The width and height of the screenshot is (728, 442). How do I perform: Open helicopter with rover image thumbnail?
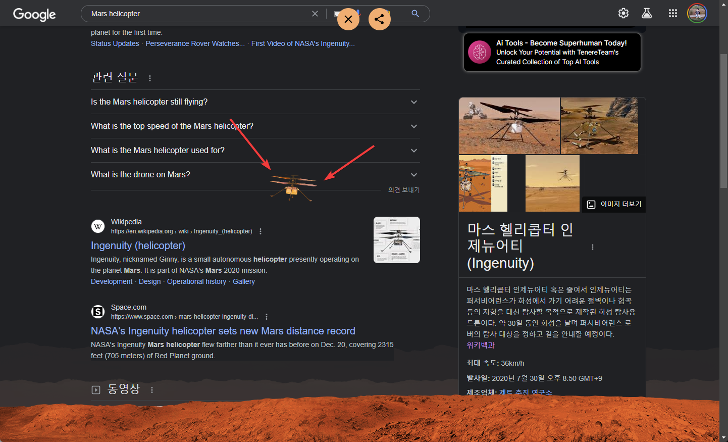[x=509, y=126]
